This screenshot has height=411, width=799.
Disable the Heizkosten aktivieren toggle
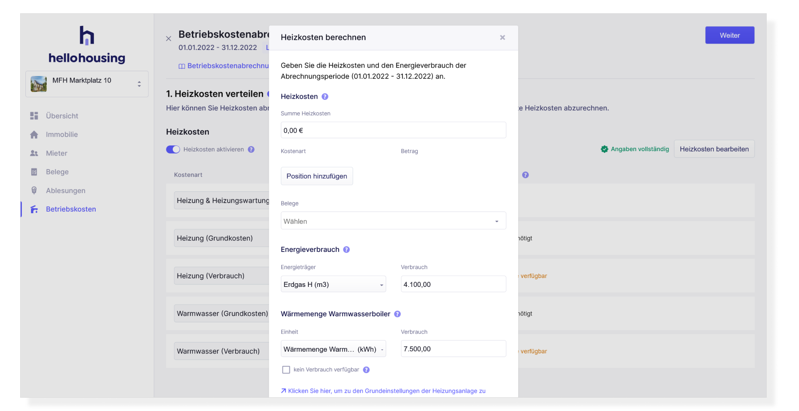pos(173,149)
